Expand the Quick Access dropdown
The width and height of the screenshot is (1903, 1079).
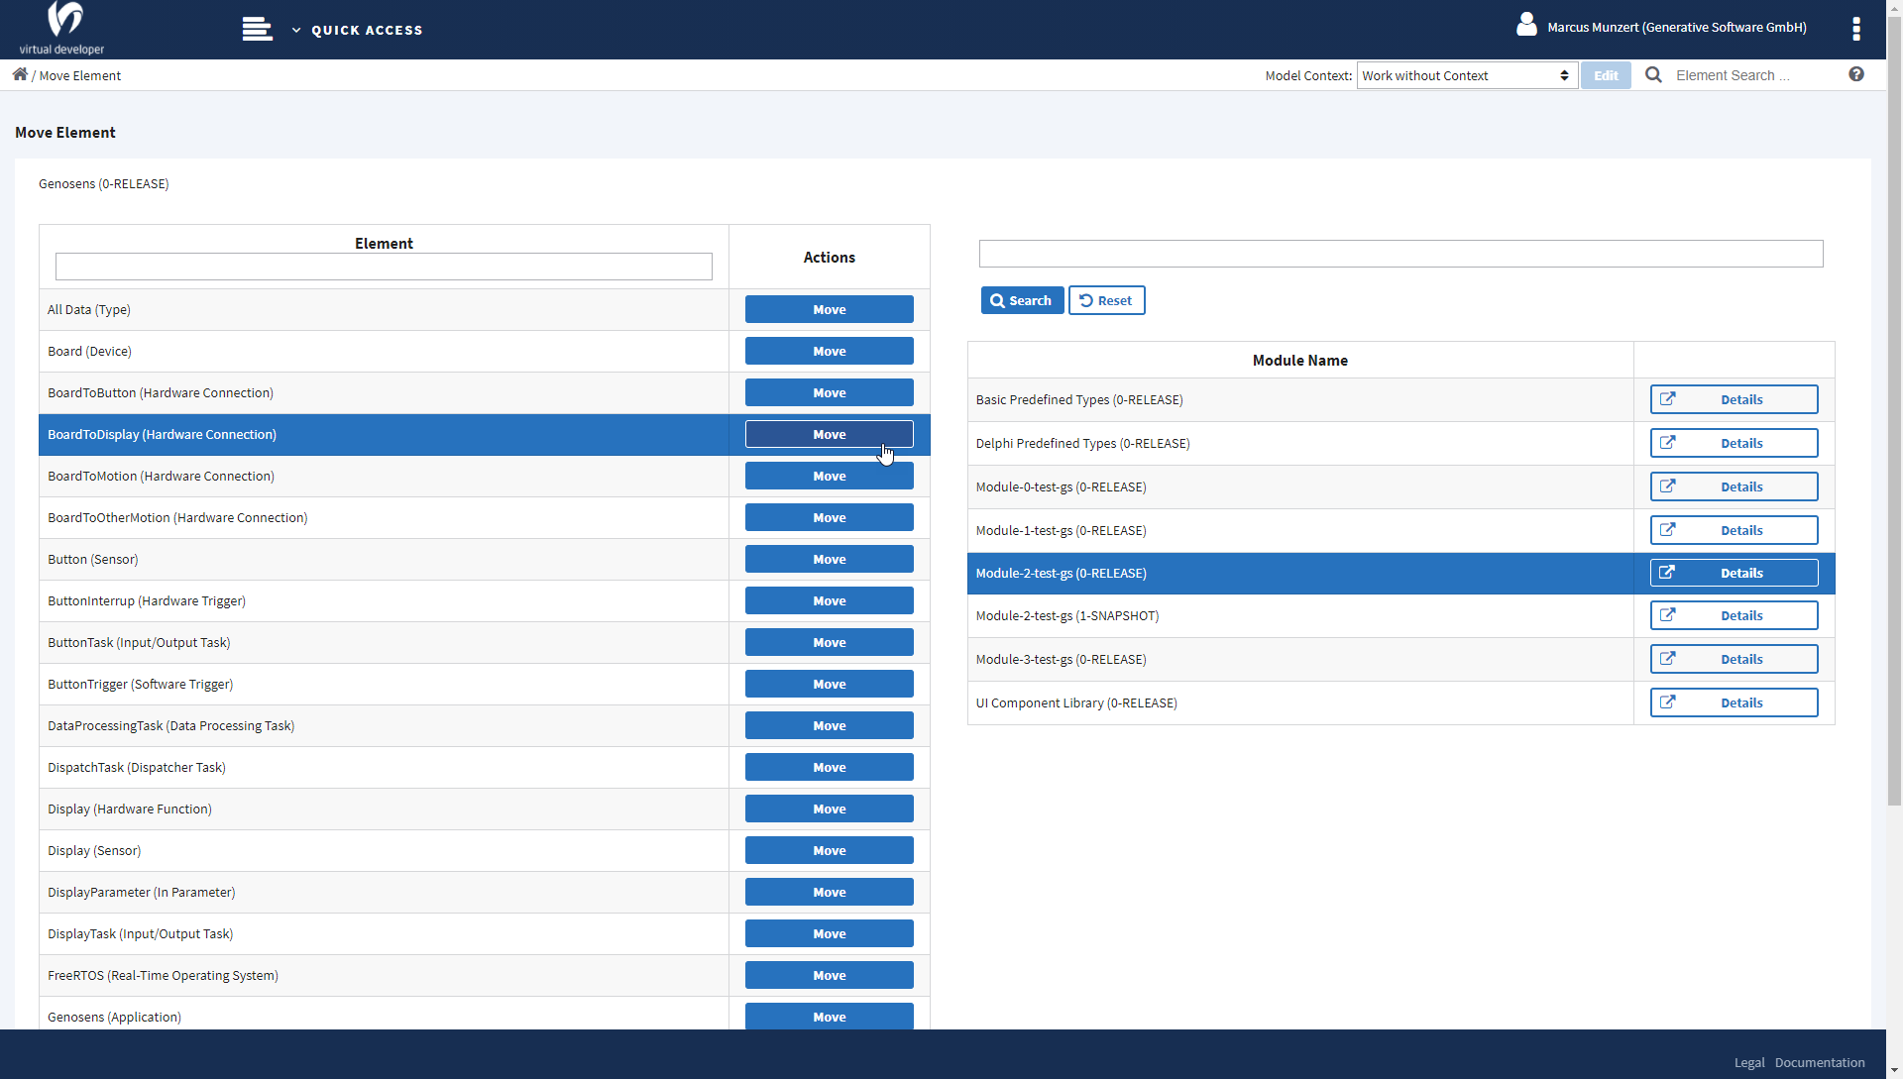pyautogui.click(x=358, y=31)
